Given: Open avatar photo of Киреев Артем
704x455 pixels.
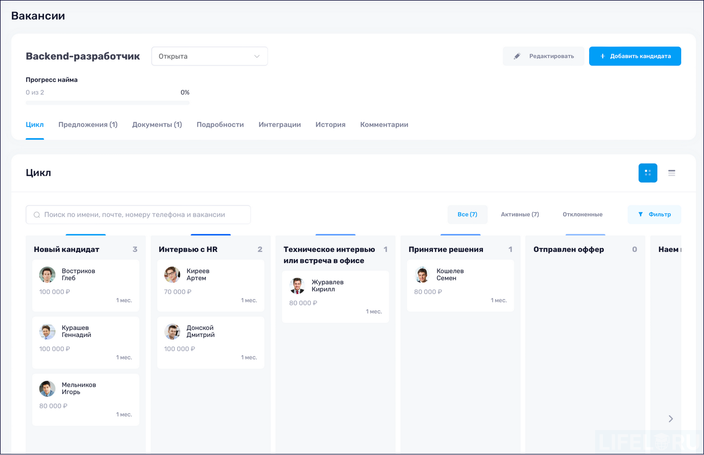Looking at the screenshot, I should pyautogui.click(x=172, y=275).
